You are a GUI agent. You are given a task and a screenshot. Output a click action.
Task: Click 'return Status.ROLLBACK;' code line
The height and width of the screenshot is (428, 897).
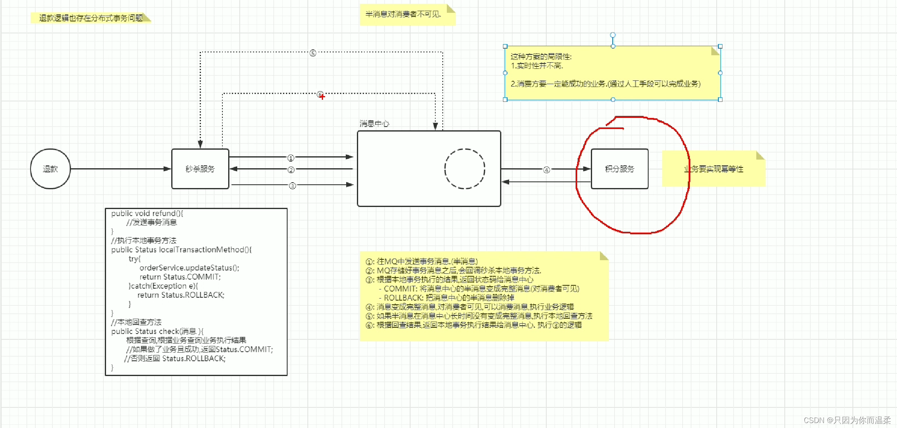pyautogui.click(x=181, y=295)
